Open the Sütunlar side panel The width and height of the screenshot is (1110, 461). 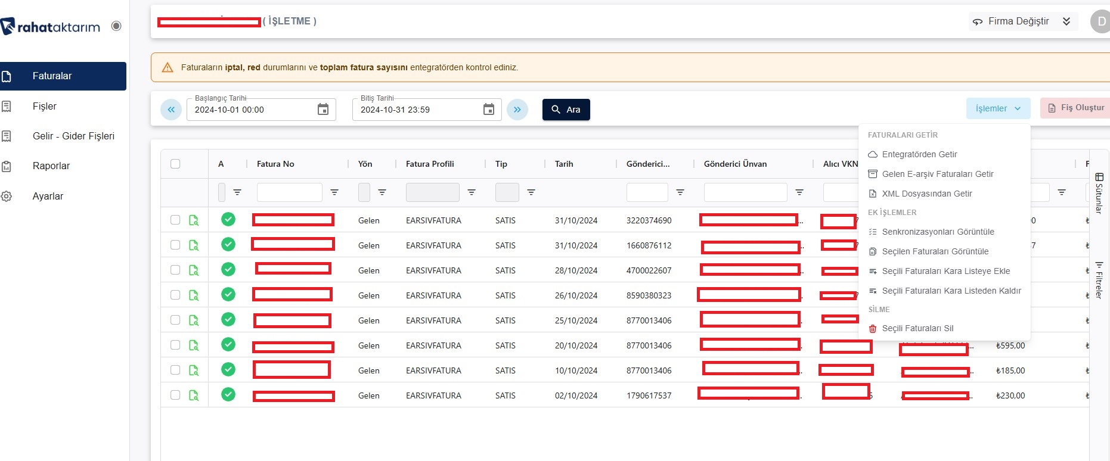1099,193
